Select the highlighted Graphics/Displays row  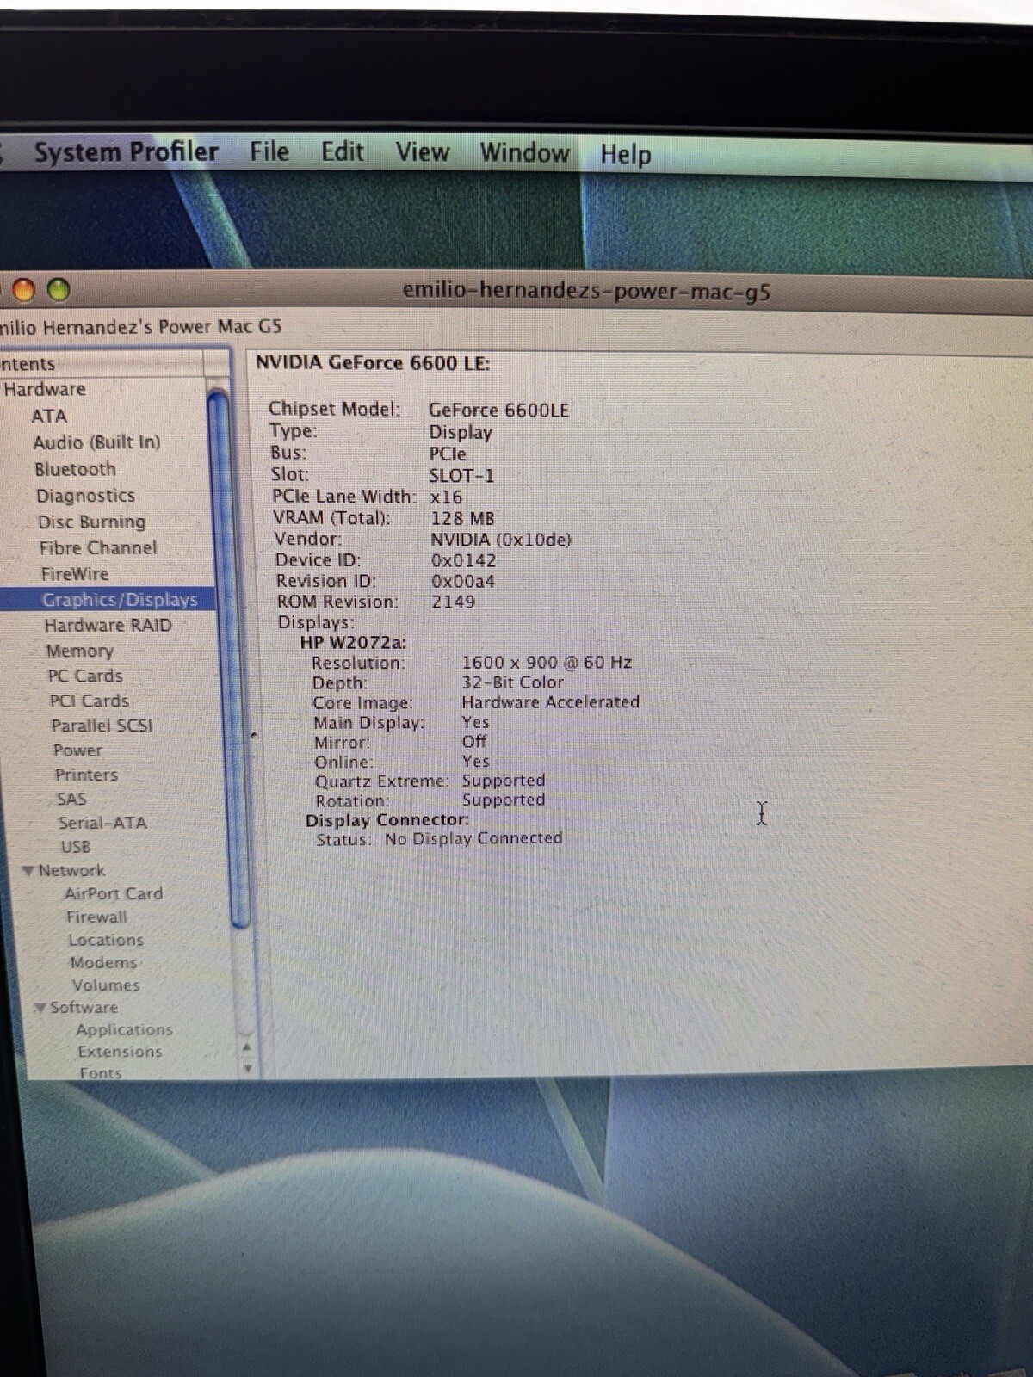[108, 600]
